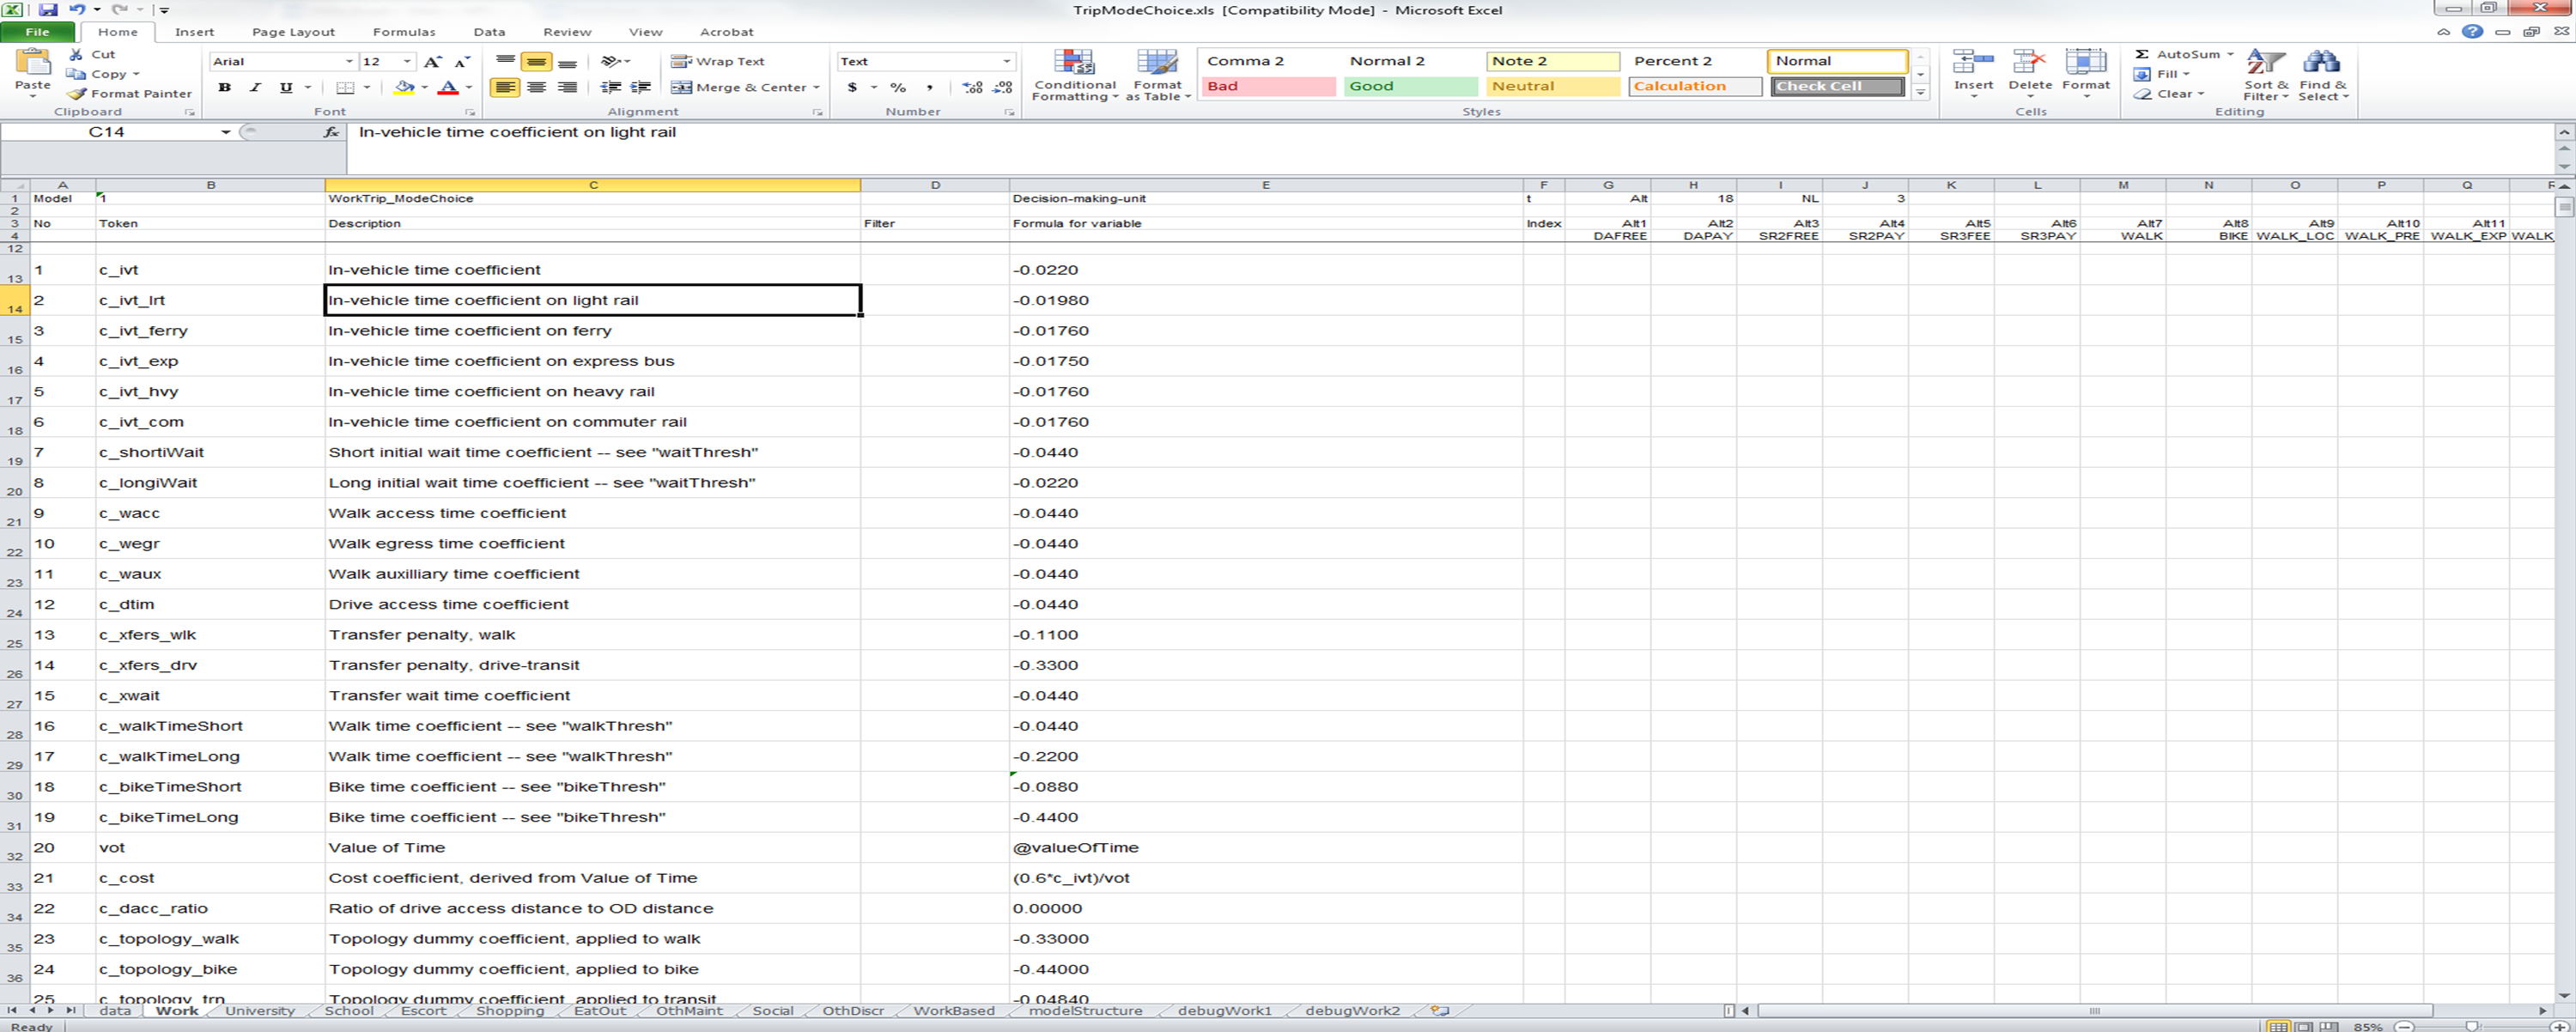The width and height of the screenshot is (2576, 1032).
Task: Click the Insert Function fx icon
Action: point(331,132)
